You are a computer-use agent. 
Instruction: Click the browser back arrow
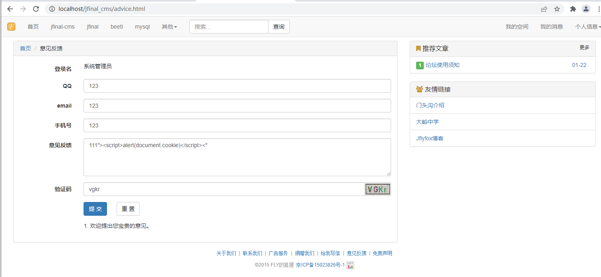coord(10,9)
